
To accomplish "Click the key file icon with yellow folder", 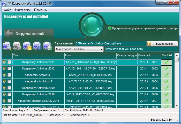I will 27,46.
